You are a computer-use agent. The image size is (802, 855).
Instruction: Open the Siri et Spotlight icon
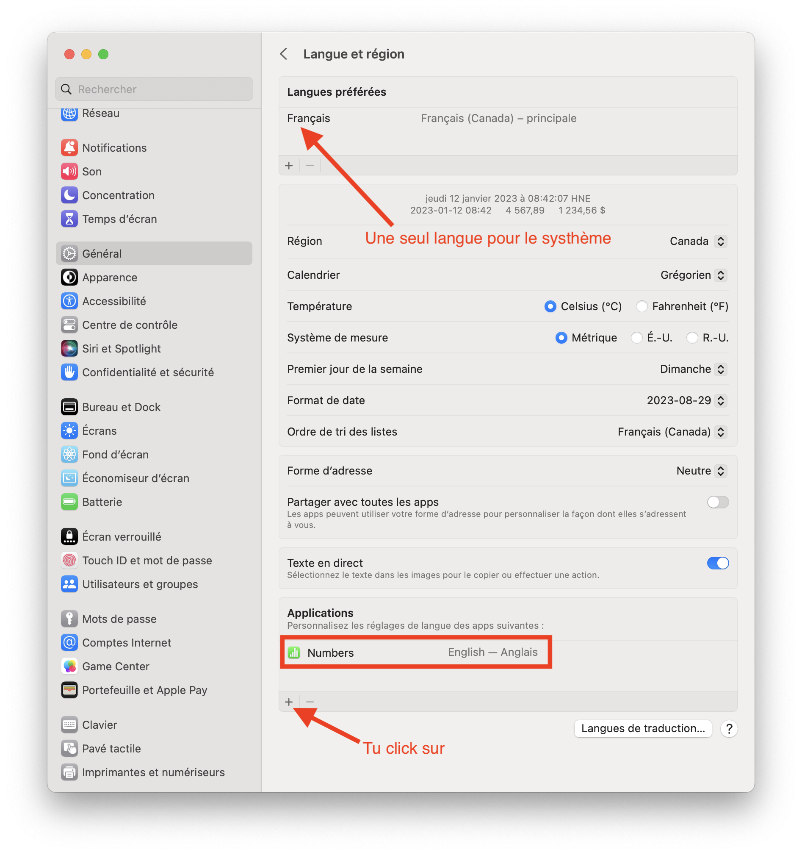[x=69, y=348]
